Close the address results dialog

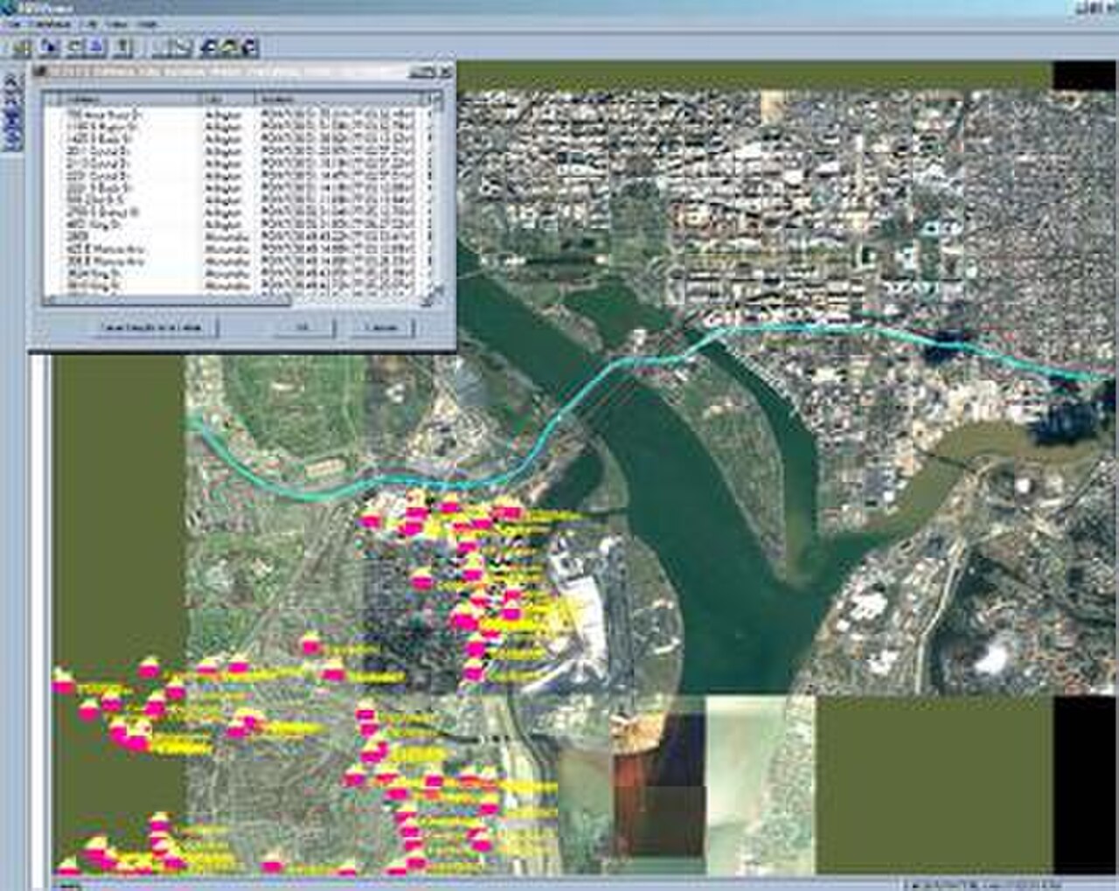(446, 72)
